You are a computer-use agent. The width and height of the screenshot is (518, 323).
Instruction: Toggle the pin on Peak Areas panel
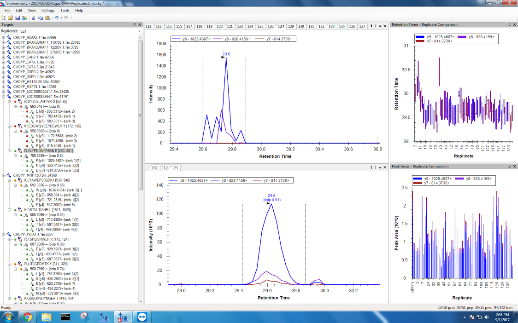click(510, 166)
